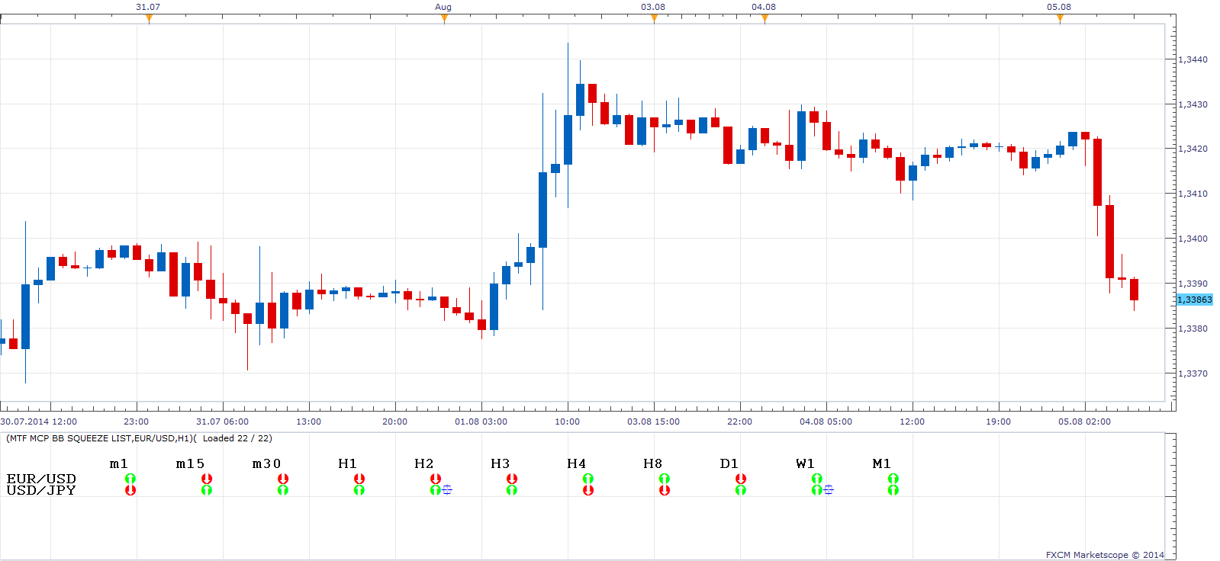This screenshot has height=561, width=1220.
Task: Click the orange Aug day marker
Action: pos(444,18)
